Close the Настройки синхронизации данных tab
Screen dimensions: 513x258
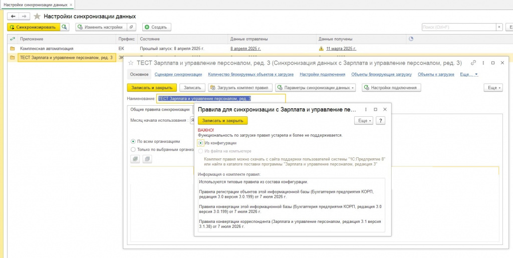[71, 5]
